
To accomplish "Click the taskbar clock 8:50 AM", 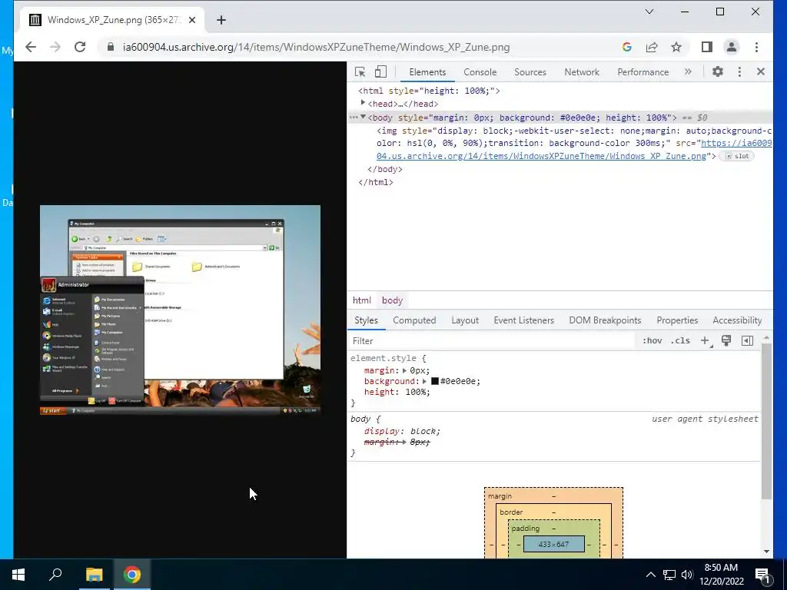I will tap(721, 568).
